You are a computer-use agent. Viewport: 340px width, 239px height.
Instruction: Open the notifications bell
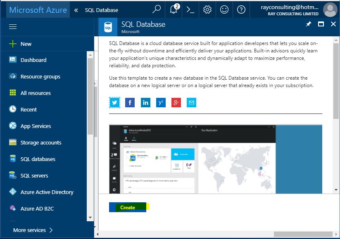point(174,9)
